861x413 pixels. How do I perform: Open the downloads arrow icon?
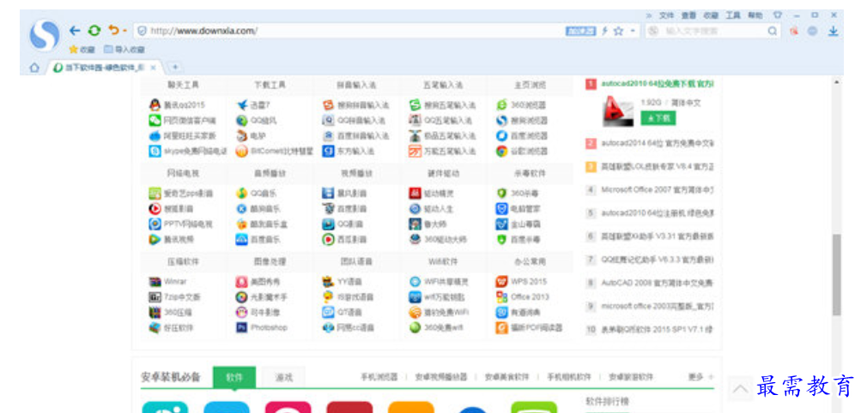click(x=834, y=31)
